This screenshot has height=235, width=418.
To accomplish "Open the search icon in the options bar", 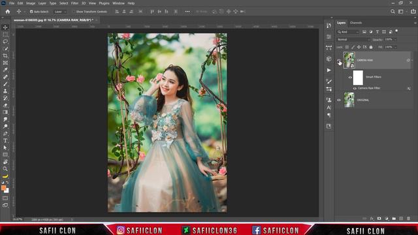I will pos(393,12).
